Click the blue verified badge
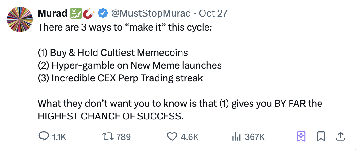Image resolution: width=356 pixels, height=150 pixels. click(102, 13)
